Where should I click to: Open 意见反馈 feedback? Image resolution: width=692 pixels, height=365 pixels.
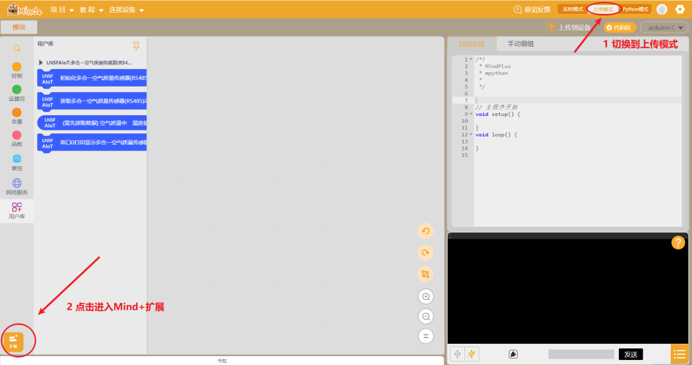click(532, 9)
